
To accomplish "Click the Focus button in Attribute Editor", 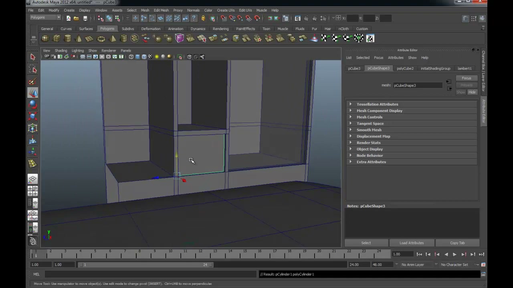I will tap(466, 78).
